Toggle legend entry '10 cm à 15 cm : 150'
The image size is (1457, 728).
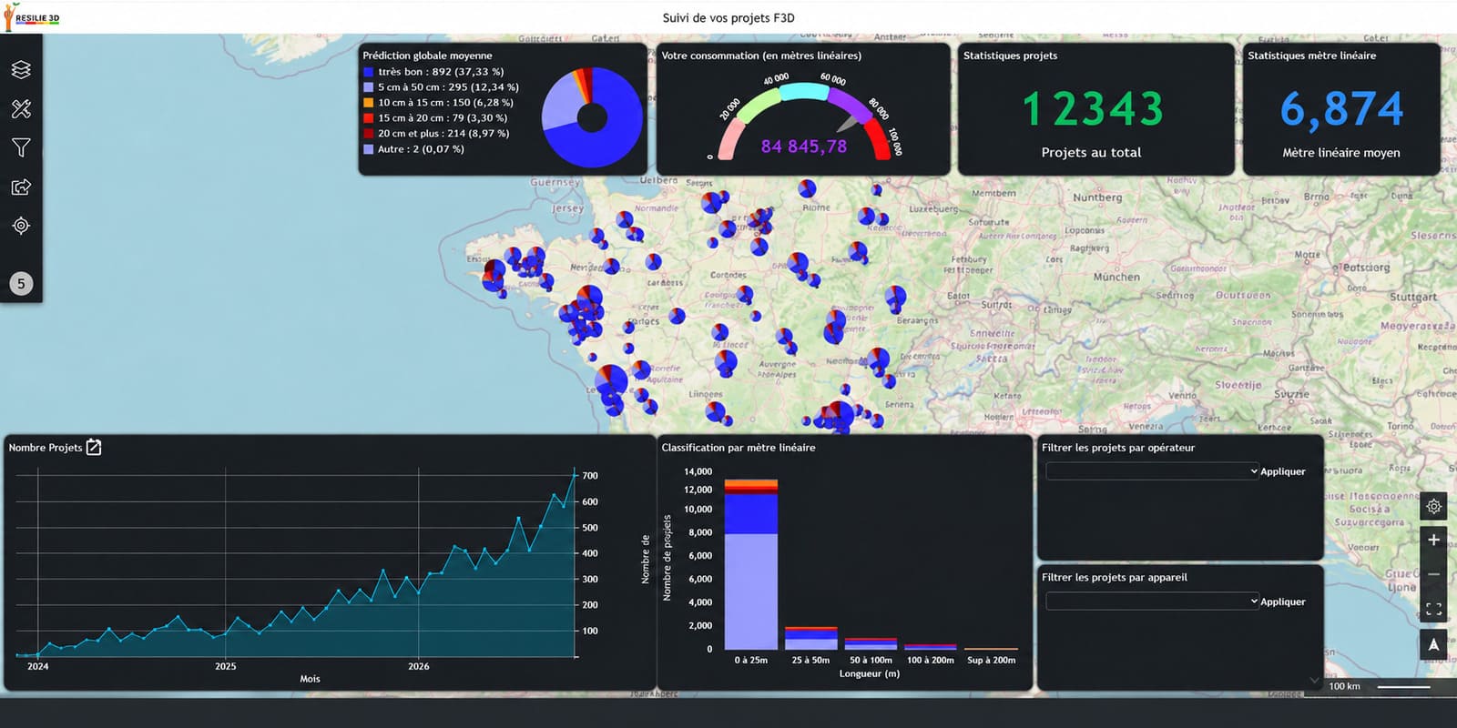(x=438, y=103)
